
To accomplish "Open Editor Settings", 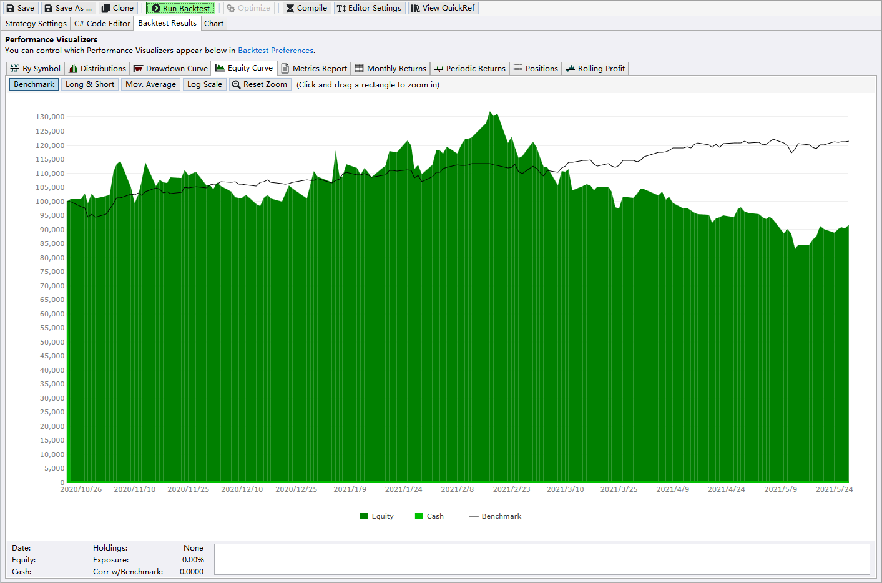I will click(x=369, y=8).
